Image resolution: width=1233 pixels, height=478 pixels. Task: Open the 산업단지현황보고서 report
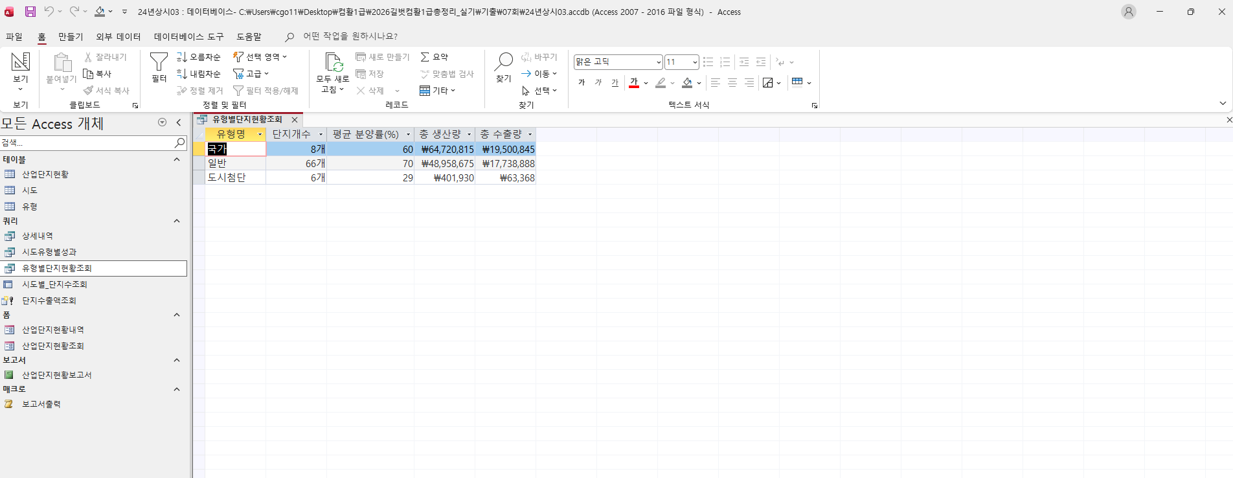click(57, 375)
